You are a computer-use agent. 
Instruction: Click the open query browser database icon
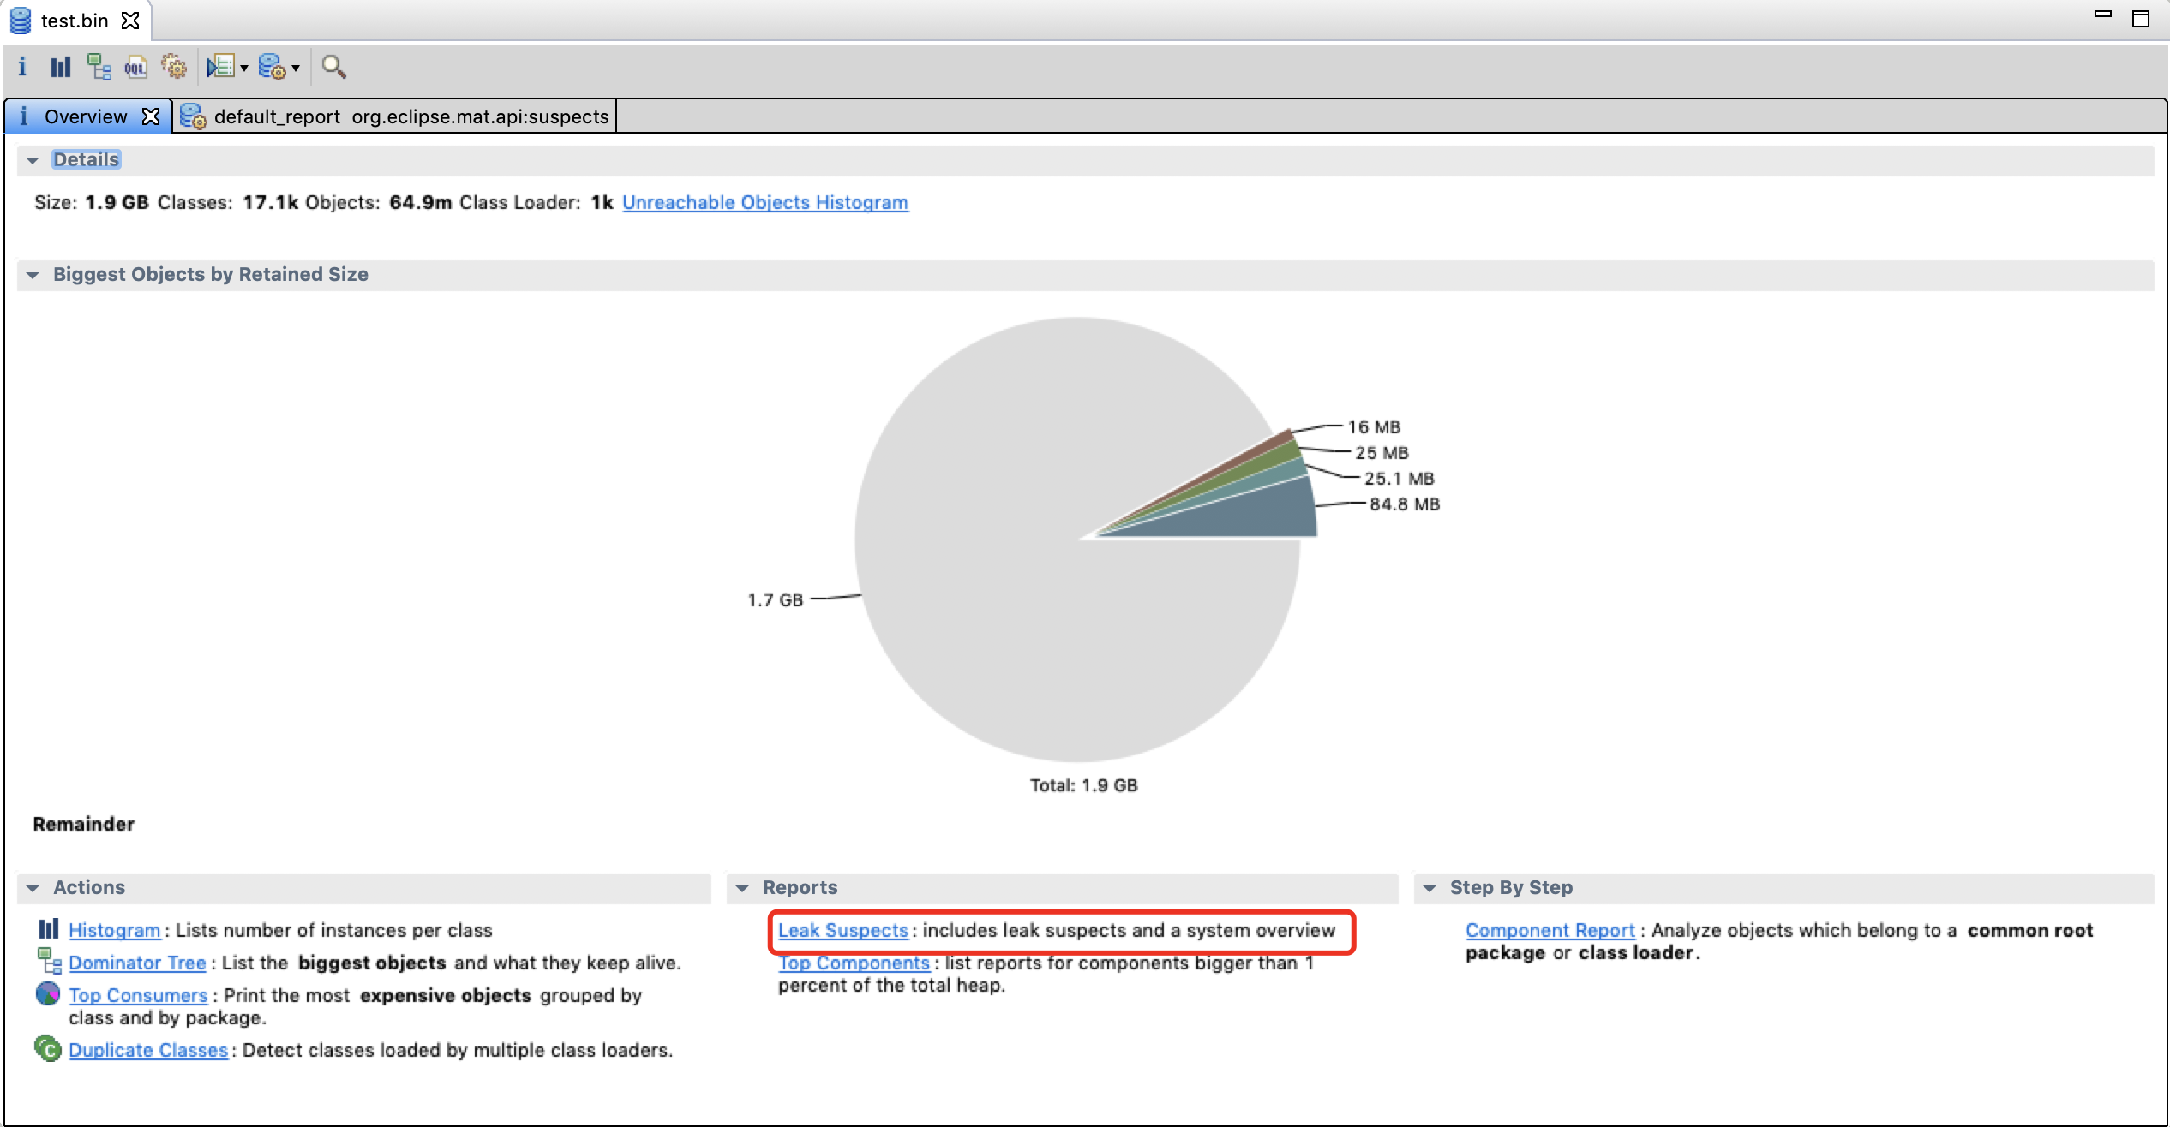coord(272,66)
